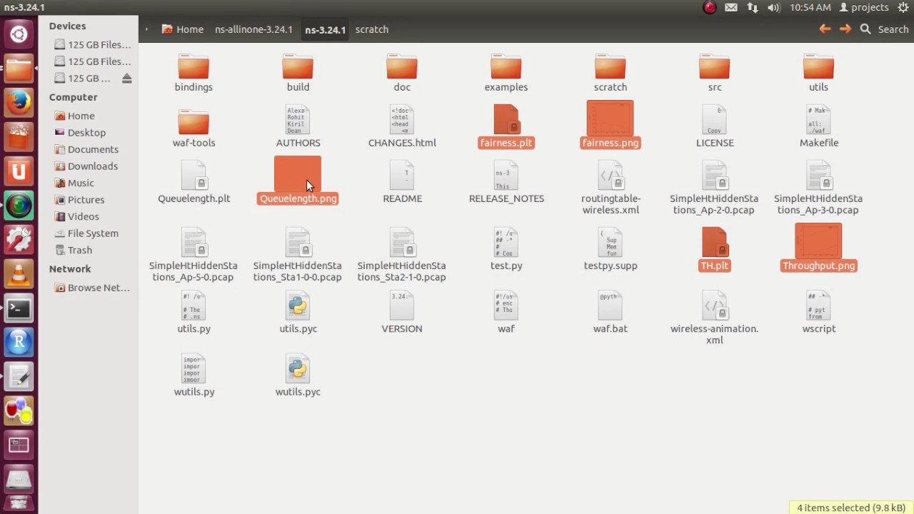Screen dimensions: 914x514
Task: Select the Queuelength.plt file
Action: [x=194, y=183]
